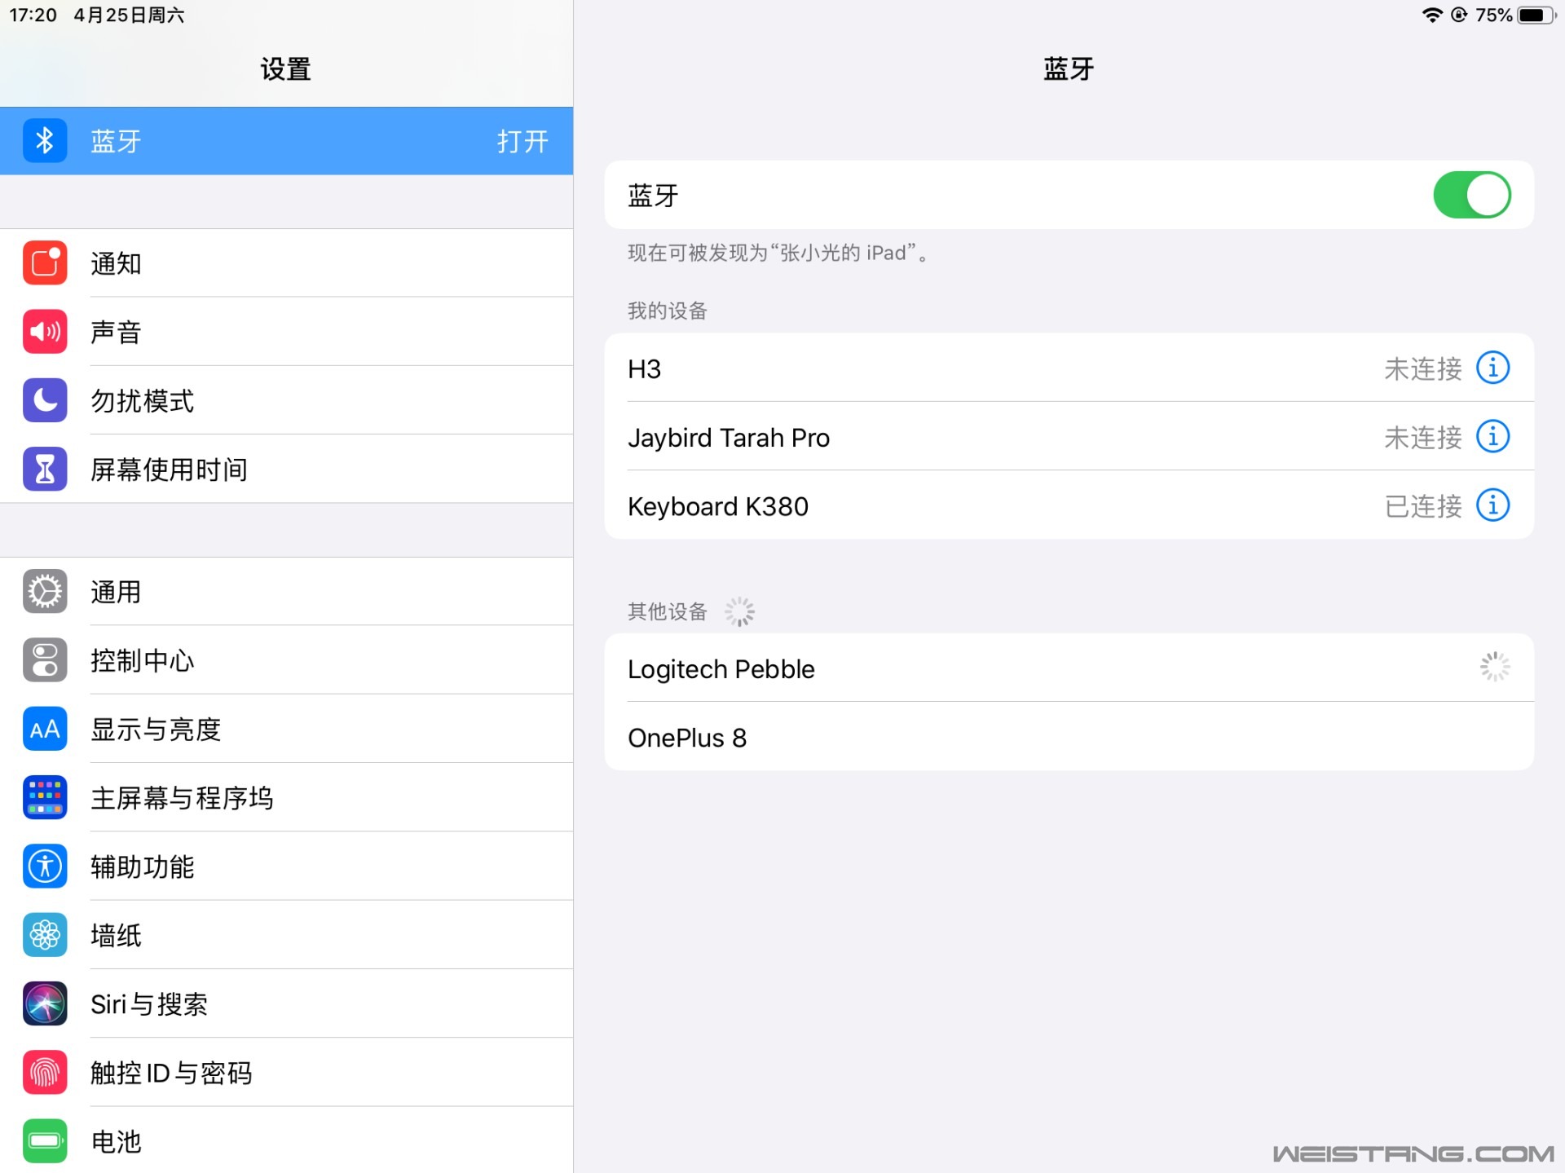The height and width of the screenshot is (1173, 1565).
Task: Tap the 75% battery percentage
Action: pos(1493,15)
